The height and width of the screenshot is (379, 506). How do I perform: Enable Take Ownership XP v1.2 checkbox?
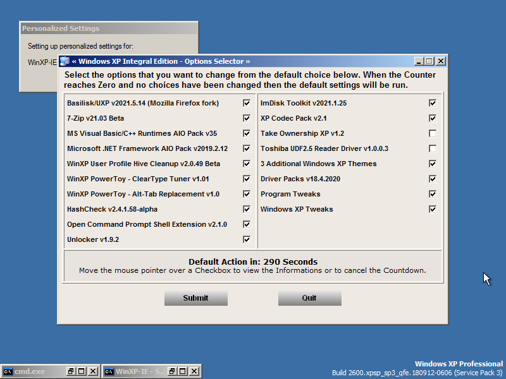[433, 133]
